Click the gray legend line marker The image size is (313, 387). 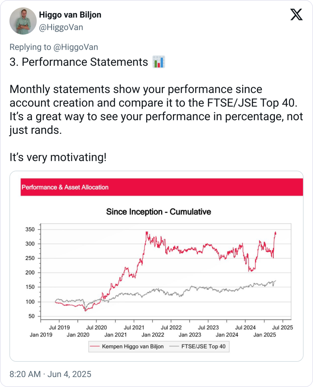coord(174,346)
